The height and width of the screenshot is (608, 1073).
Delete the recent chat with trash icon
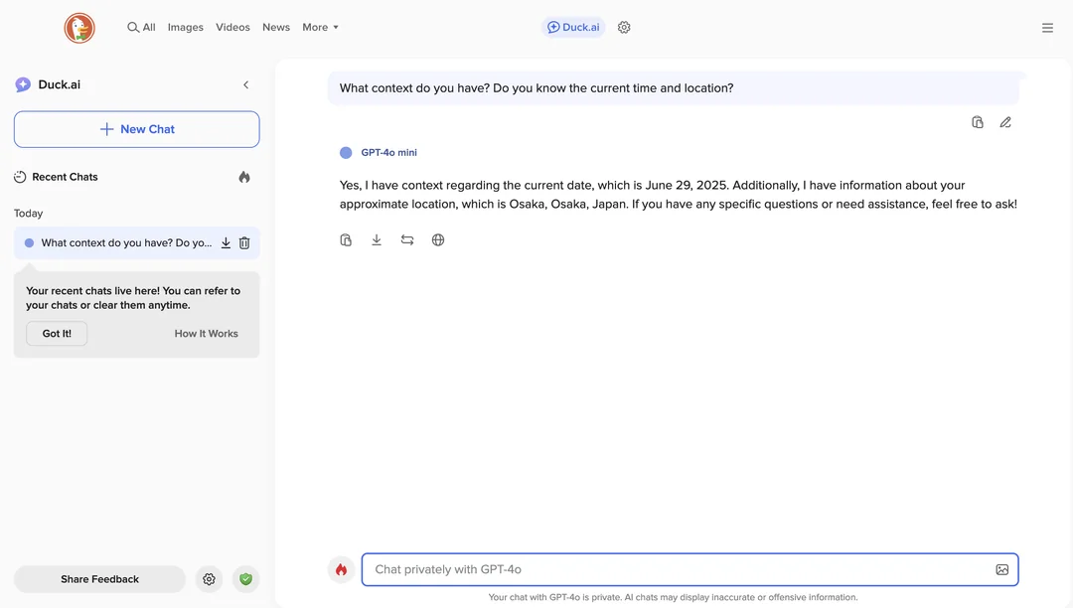(x=244, y=242)
